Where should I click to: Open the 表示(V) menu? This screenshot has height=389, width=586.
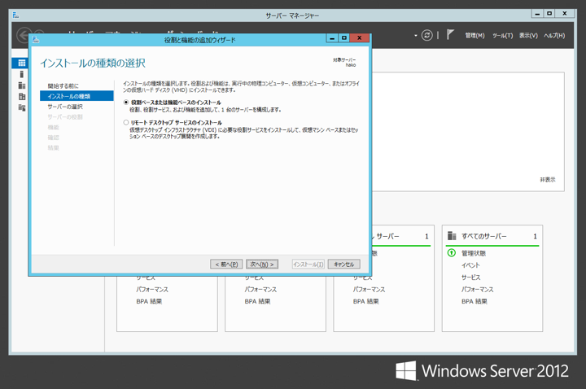[528, 36]
